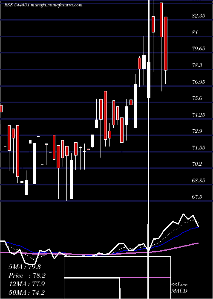Click the Price : 78.2 value
The image size is (213, 299).
pyautogui.click(x=27, y=276)
